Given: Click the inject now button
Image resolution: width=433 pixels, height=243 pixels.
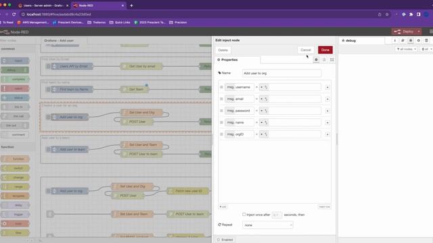Looking at the screenshot, I should coord(325,207).
